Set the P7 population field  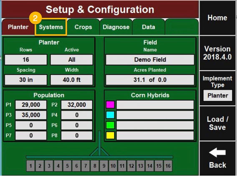31,136
